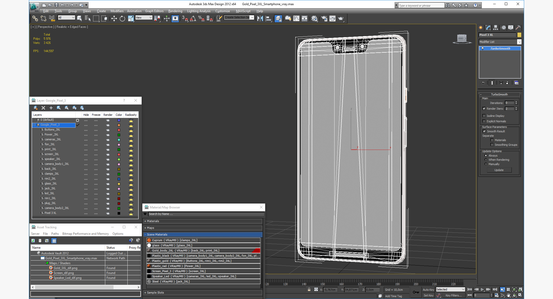553x299 pixels.
Task: Click the Set Key button
Action: [428, 295]
